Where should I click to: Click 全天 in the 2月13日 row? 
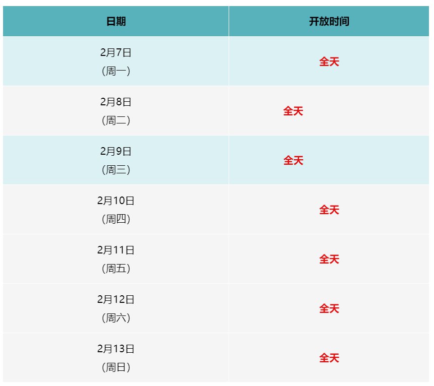pos(329,358)
